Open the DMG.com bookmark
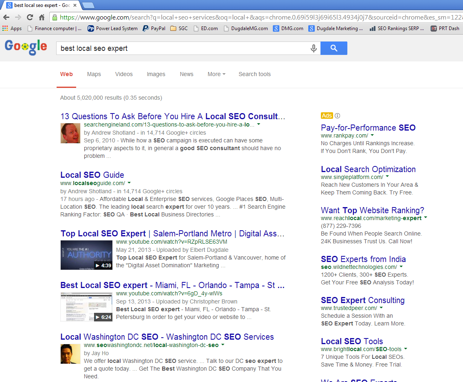The image size is (463, 382). pos(288,28)
